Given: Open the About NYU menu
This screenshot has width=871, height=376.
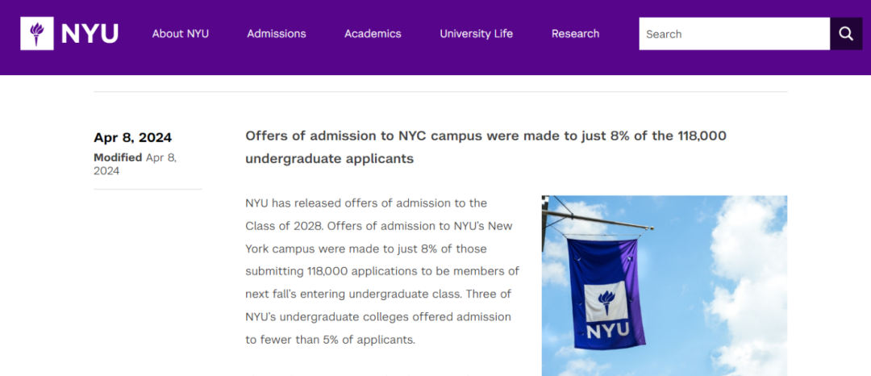Looking at the screenshot, I should pyautogui.click(x=181, y=34).
